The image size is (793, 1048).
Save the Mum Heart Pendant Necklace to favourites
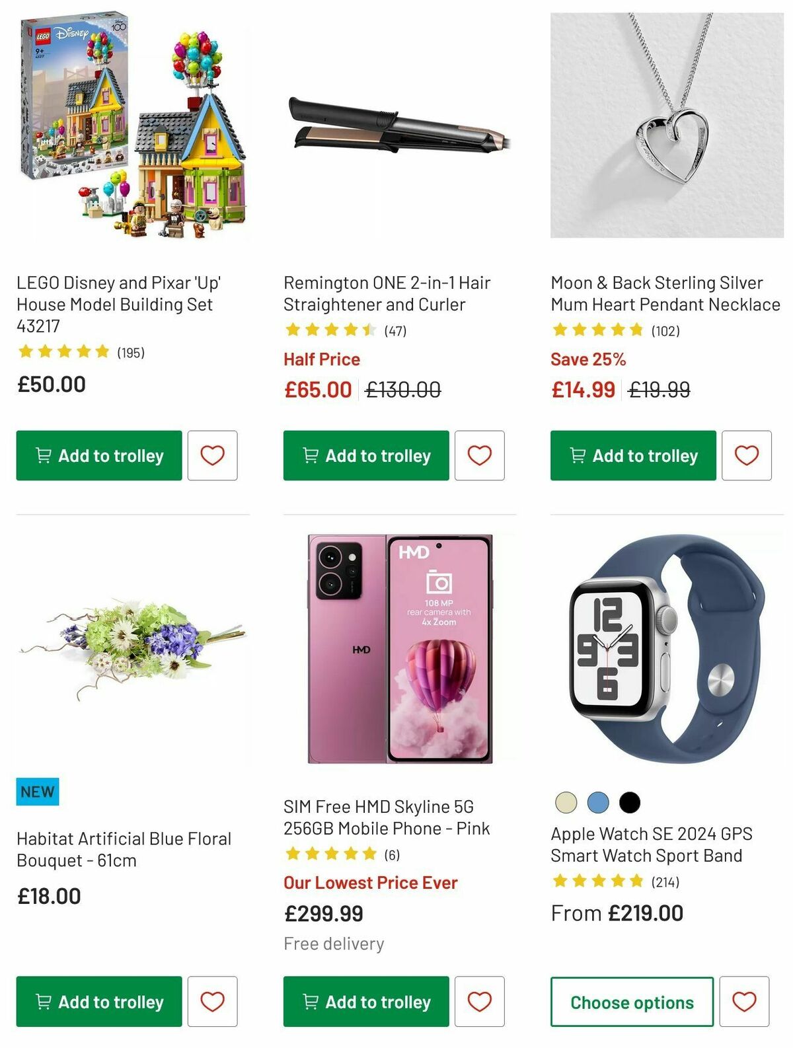[747, 455]
